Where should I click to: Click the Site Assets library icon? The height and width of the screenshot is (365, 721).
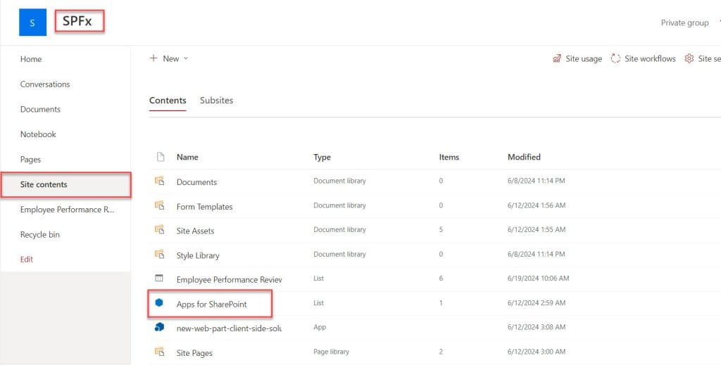pyautogui.click(x=160, y=229)
